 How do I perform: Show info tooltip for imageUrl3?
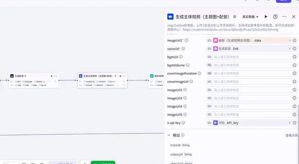[185, 98]
